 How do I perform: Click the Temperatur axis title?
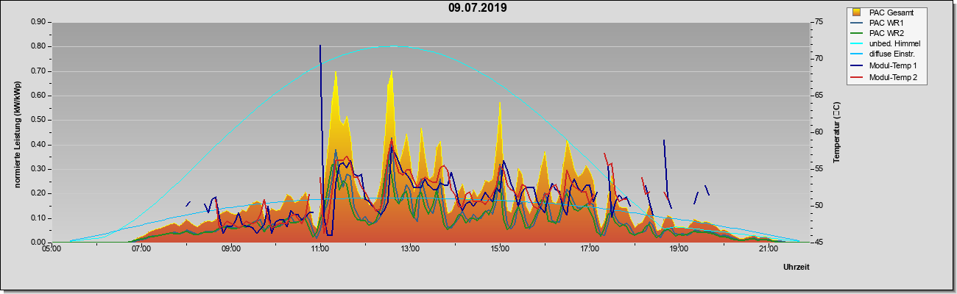[x=836, y=132]
